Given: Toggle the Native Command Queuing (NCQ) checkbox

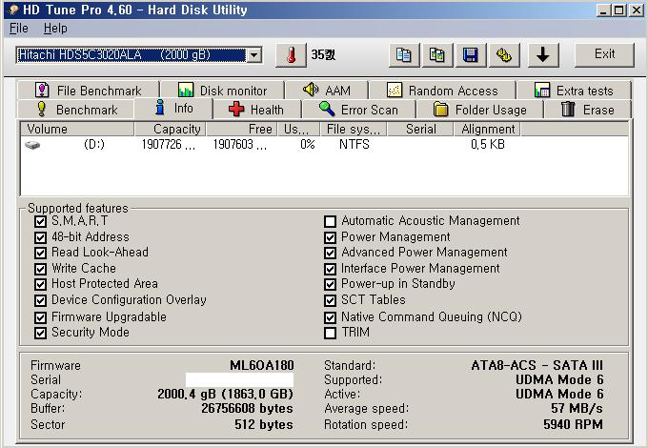Looking at the screenshot, I should [330, 317].
